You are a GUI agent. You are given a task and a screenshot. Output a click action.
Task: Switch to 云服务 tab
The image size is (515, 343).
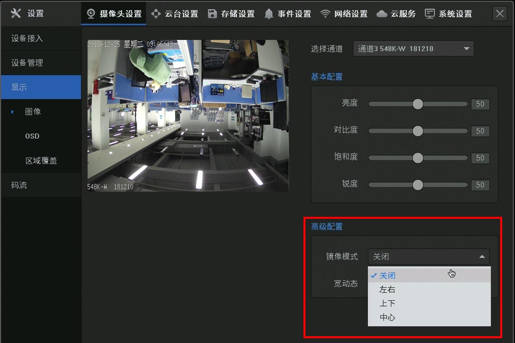pyautogui.click(x=396, y=14)
